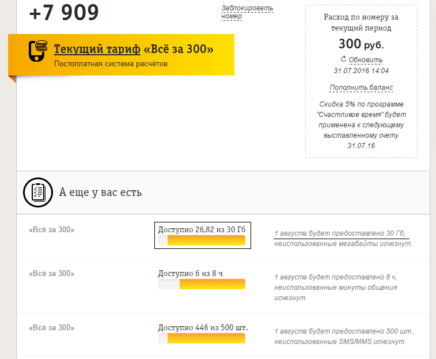Click the underlined 1 августа 30 Гб note
The height and width of the screenshot is (359, 436).
(341, 233)
